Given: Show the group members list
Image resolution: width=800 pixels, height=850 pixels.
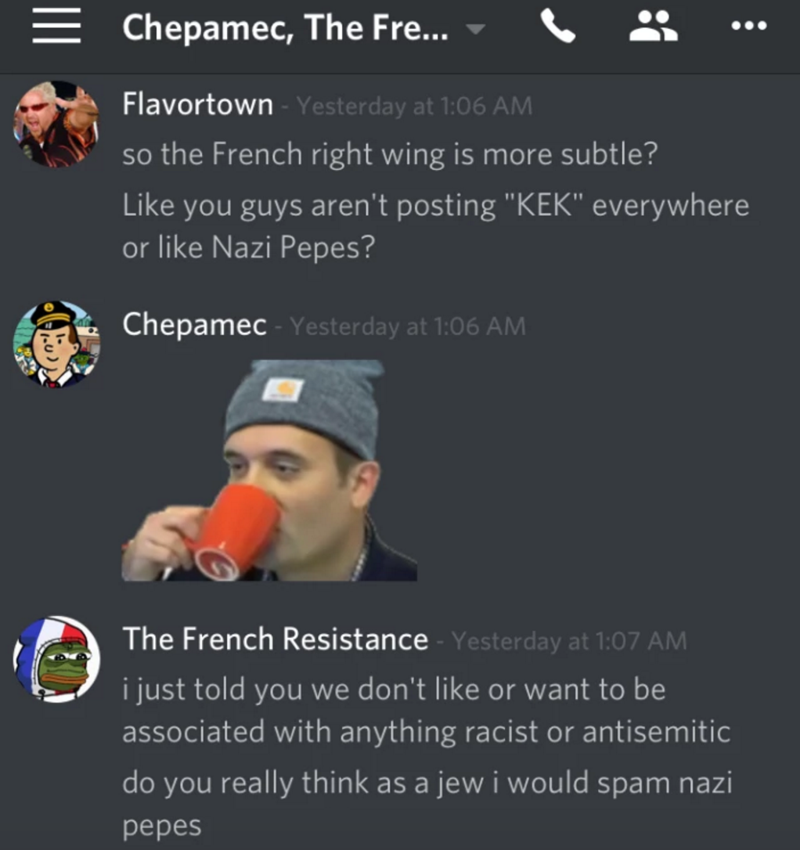Looking at the screenshot, I should tap(653, 26).
